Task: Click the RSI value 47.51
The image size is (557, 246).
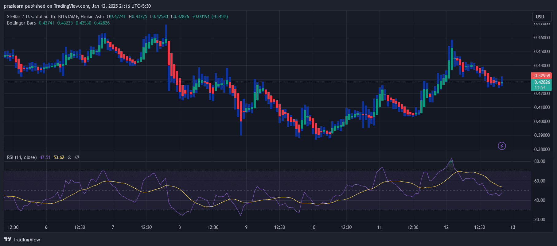Action: tap(45, 157)
